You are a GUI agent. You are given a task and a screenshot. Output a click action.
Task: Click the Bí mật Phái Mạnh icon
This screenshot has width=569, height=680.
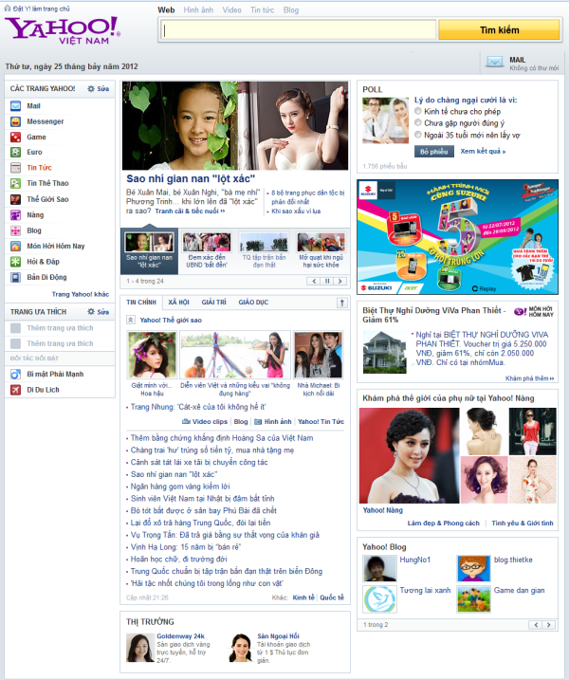pos(15,375)
